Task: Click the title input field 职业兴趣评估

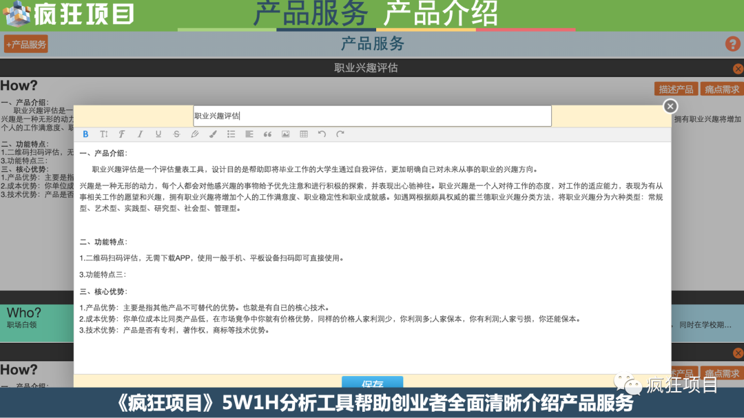Action: point(373,116)
